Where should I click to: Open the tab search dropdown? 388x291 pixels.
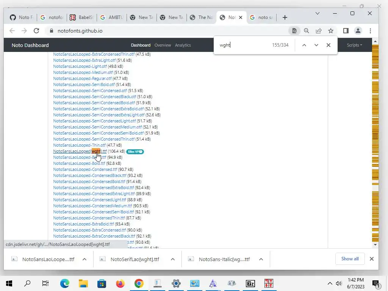[x=318, y=13]
